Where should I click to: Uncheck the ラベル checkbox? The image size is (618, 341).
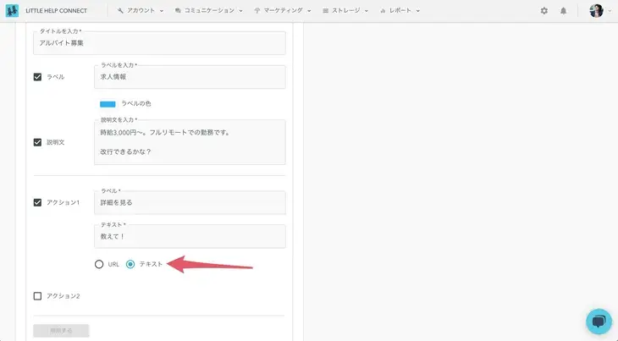[x=37, y=77]
